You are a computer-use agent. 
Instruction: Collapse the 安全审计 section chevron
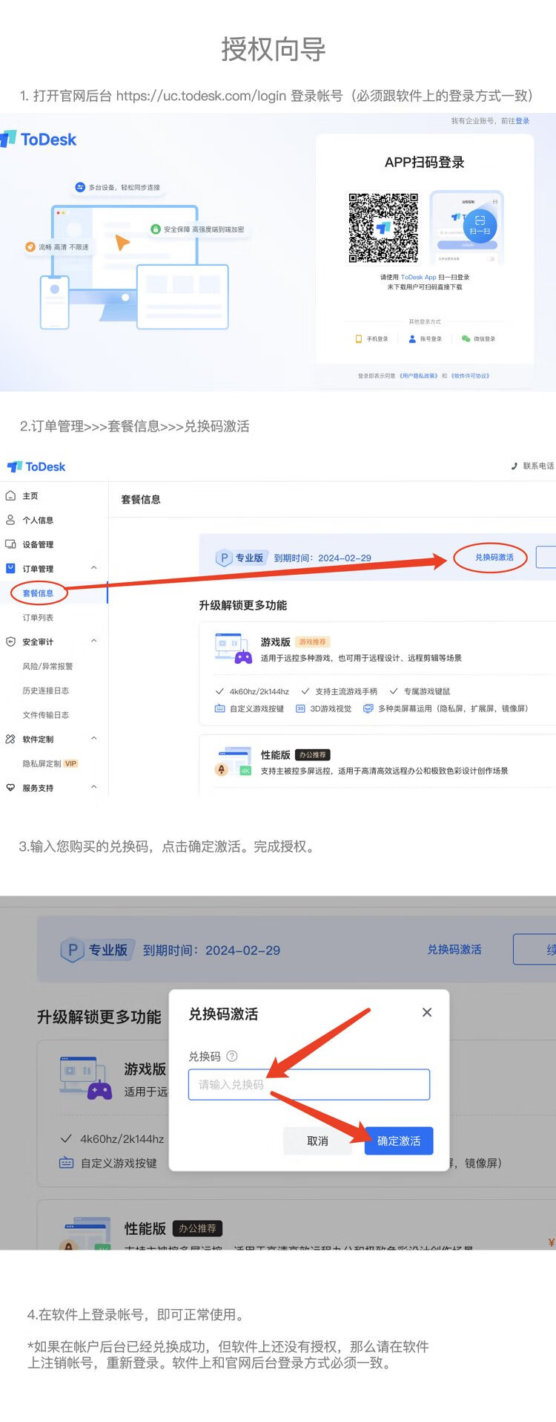coord(94,641)
